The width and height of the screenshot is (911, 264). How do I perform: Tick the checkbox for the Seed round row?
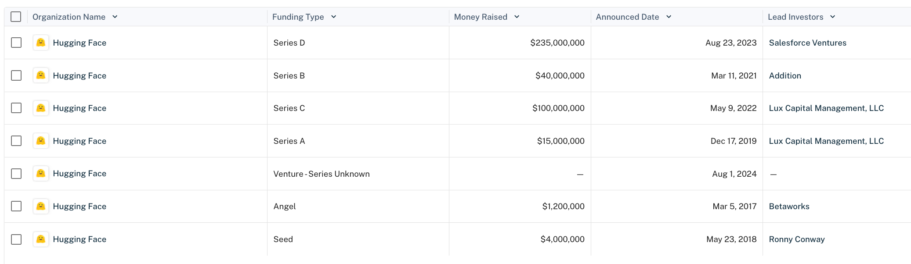16,239
